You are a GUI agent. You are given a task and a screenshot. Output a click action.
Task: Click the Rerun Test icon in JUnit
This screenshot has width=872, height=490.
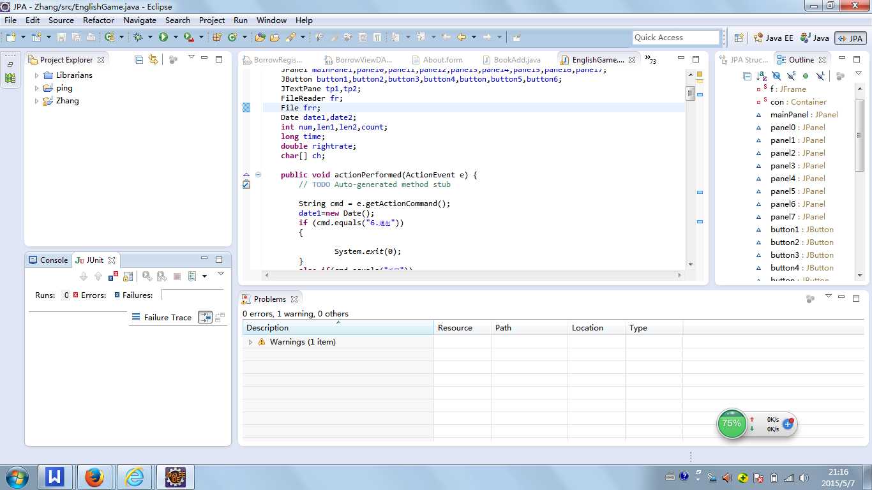click(147, 276)
